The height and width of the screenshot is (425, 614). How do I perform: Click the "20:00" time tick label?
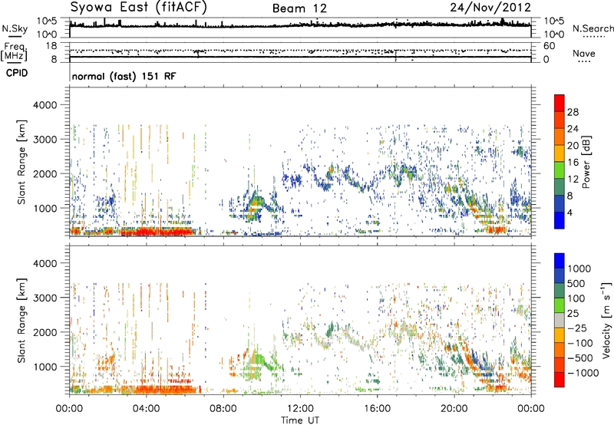pyautogui.click(x=454, y=409)
